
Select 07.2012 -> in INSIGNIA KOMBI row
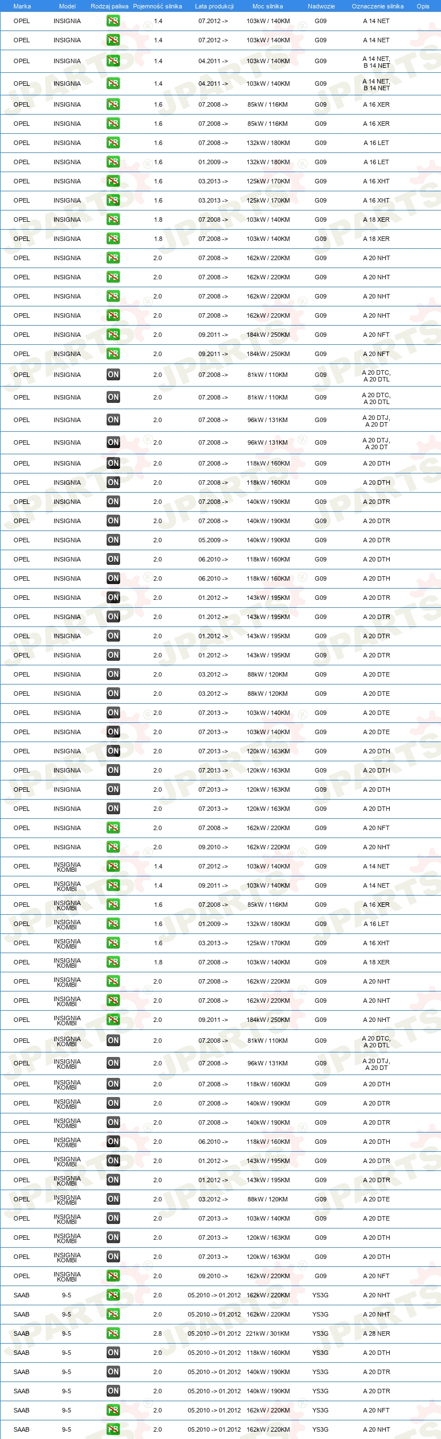pyautogui.click(x=213, y=866)
